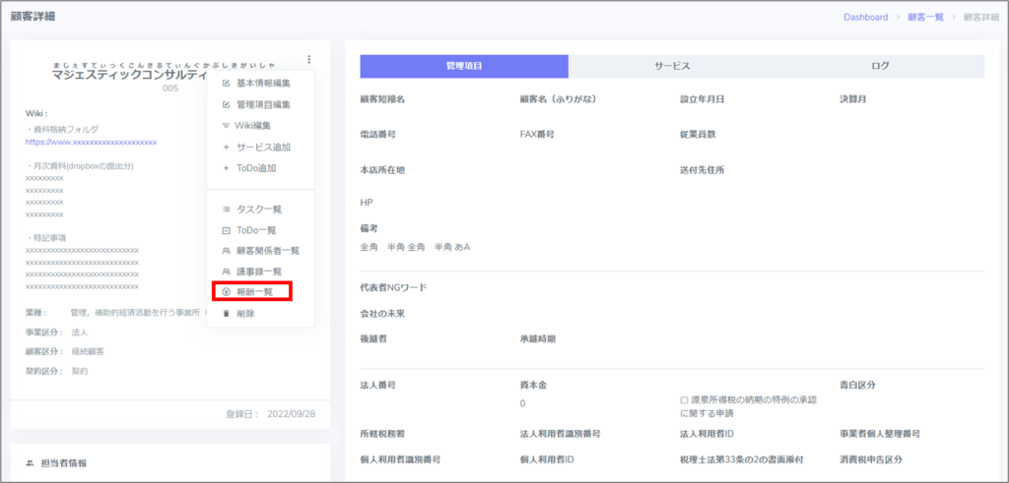This screenshot has width=1009, height=483.
Task: Select 議事録一覧 in the dropdown menu
Action: [x=258, y=272]
